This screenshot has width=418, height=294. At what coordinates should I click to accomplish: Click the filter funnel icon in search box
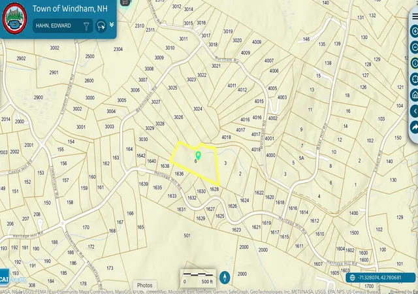point(86,26)
